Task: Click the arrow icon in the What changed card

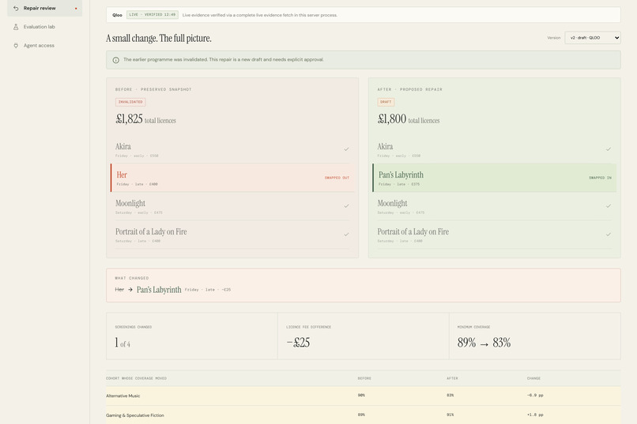Action: point(130,289)
